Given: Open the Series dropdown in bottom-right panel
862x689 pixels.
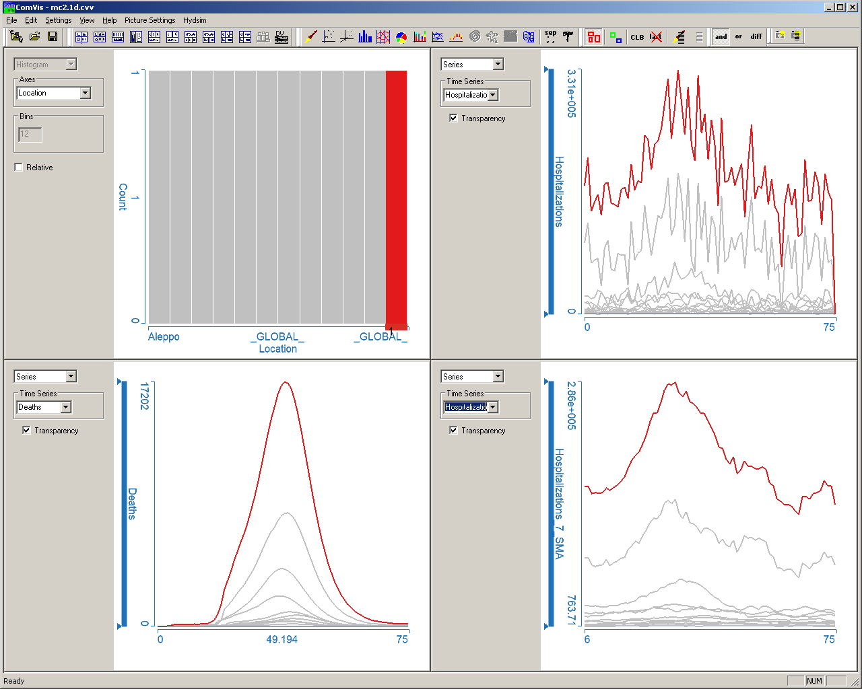Looking at the screenshot, I should pos(498,377).
